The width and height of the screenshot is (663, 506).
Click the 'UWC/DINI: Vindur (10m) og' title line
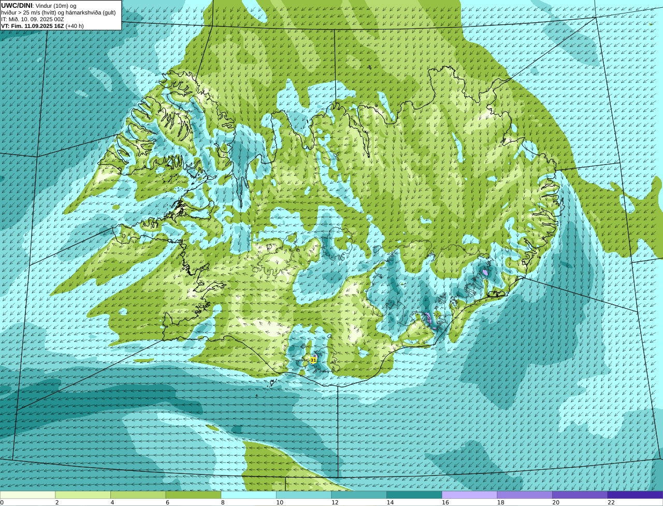point(39,6)
